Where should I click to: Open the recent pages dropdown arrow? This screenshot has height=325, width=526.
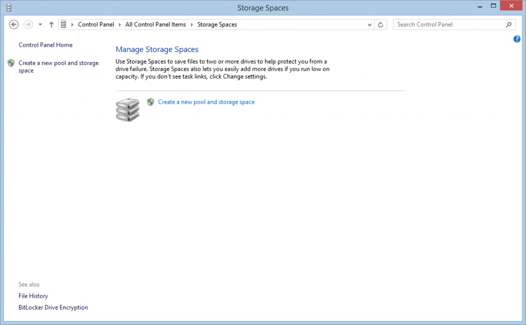tap(40, 24)
